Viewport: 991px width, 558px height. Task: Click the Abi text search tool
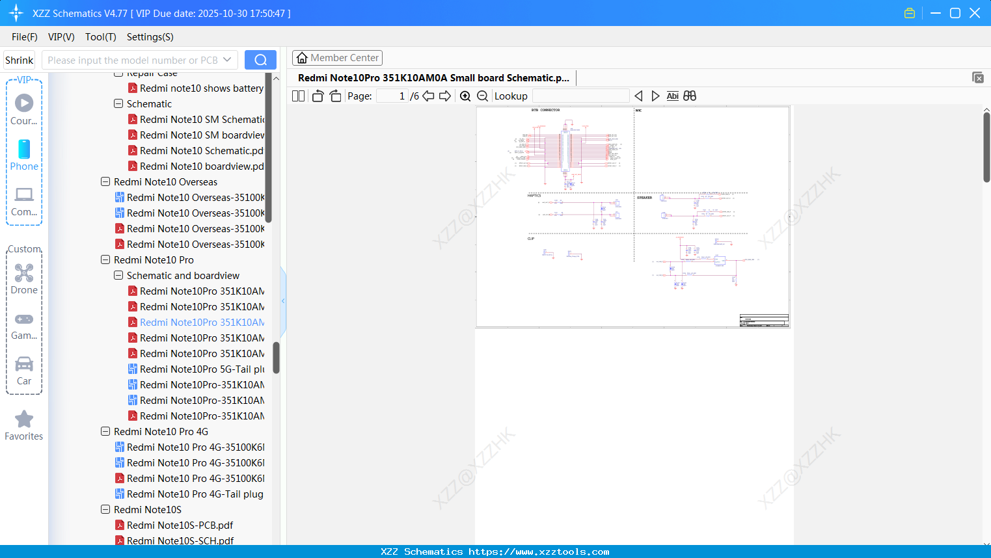tap(672, 96)
